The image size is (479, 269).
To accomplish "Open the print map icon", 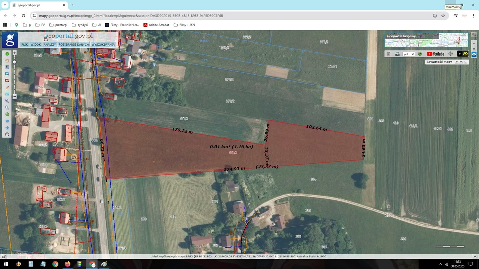I will pyautogui.click(x=397, y=54).
